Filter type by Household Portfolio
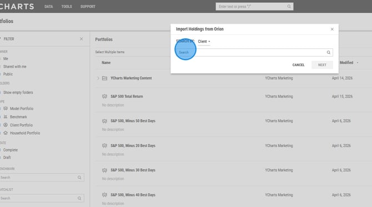 pyautogui.click(x=25, y=133)
